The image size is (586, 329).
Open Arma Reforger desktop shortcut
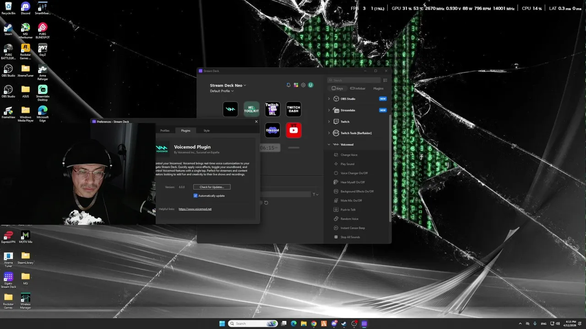pos(43,72)
